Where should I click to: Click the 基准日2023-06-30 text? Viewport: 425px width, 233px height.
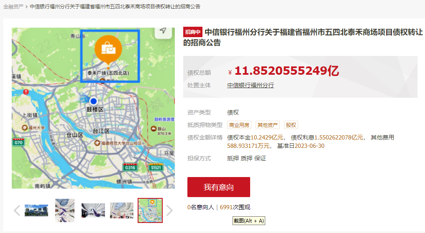pos(301,146)
